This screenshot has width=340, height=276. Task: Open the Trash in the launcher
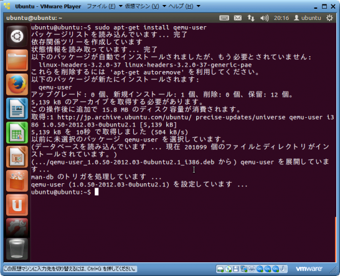pyautogui.click(x=17, y=249)
